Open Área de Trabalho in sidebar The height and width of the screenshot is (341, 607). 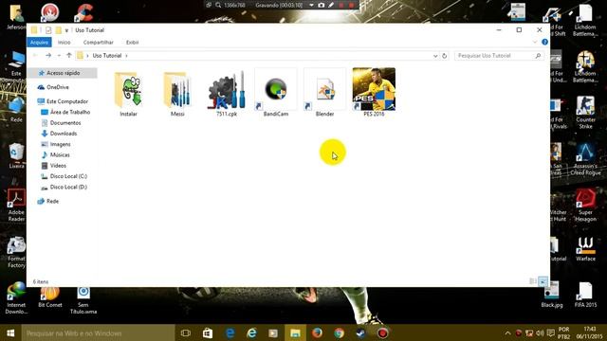pos(65,112)
